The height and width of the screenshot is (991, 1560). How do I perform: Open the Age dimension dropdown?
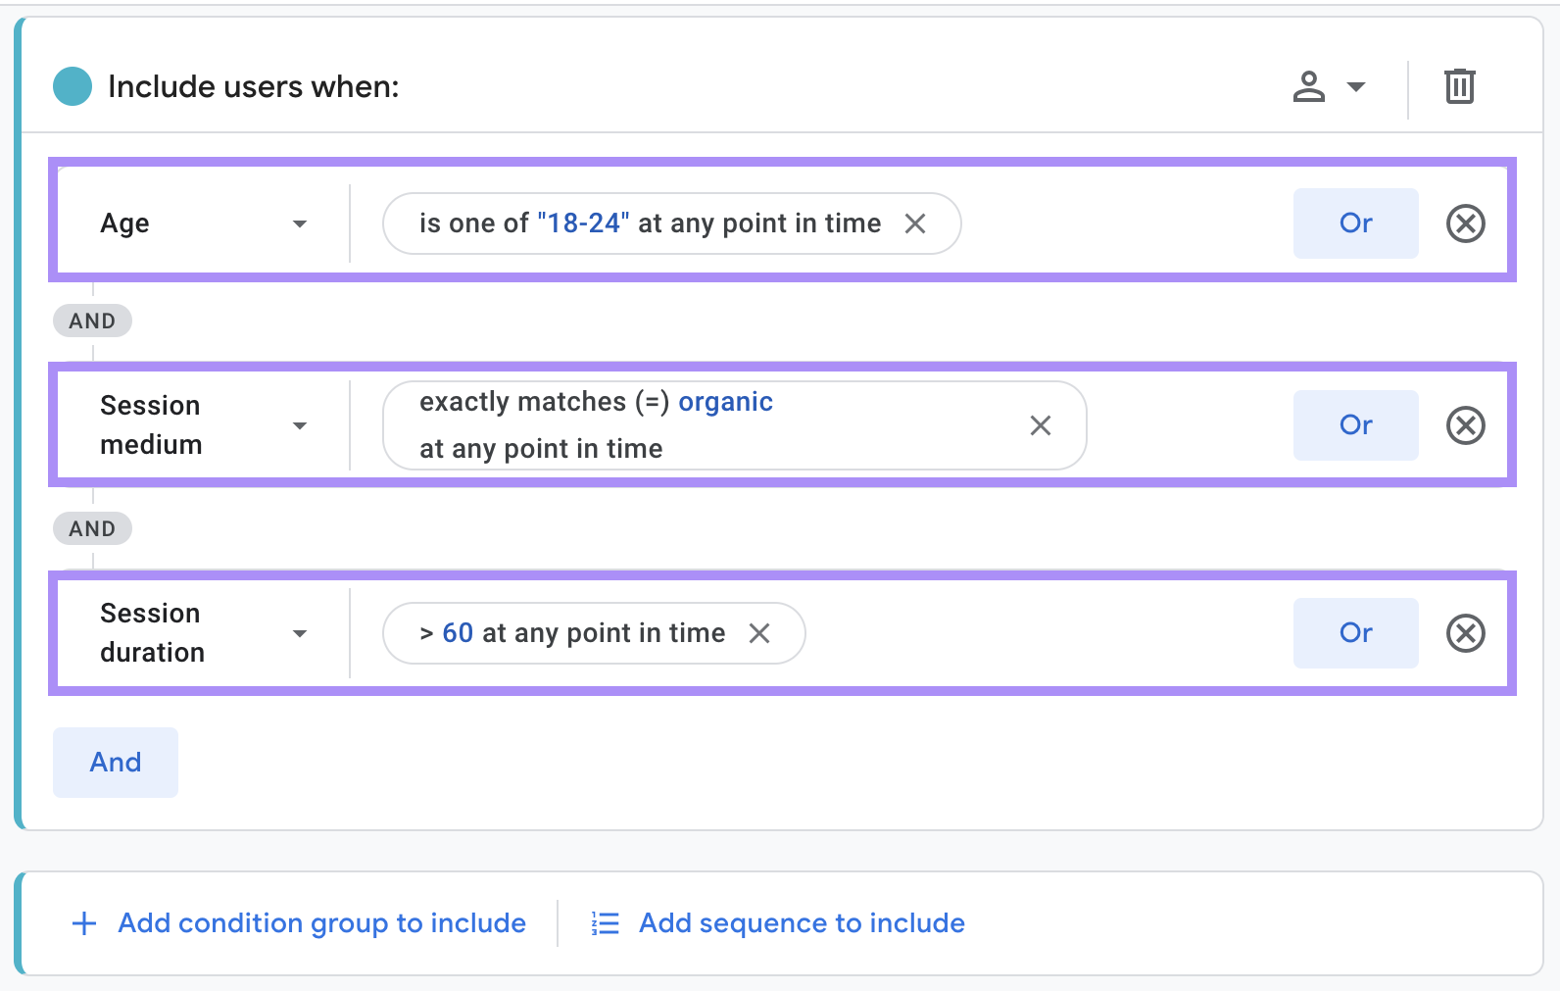[300, 223]
